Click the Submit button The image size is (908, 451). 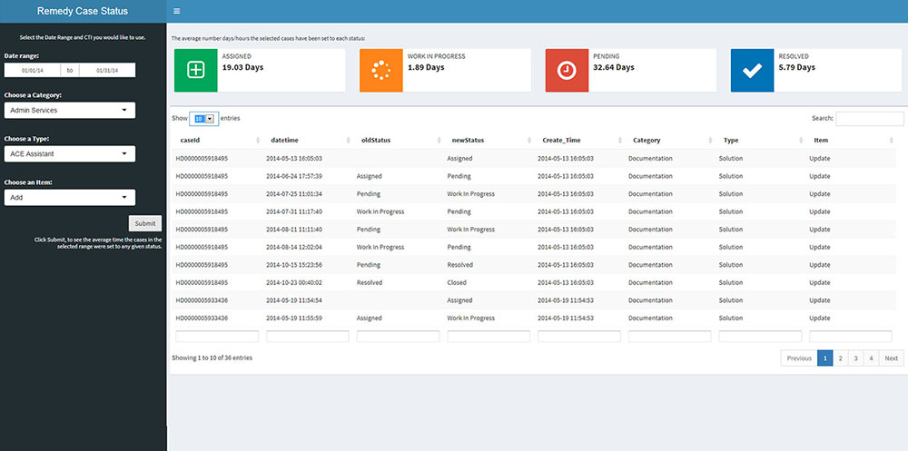point(144,223)
